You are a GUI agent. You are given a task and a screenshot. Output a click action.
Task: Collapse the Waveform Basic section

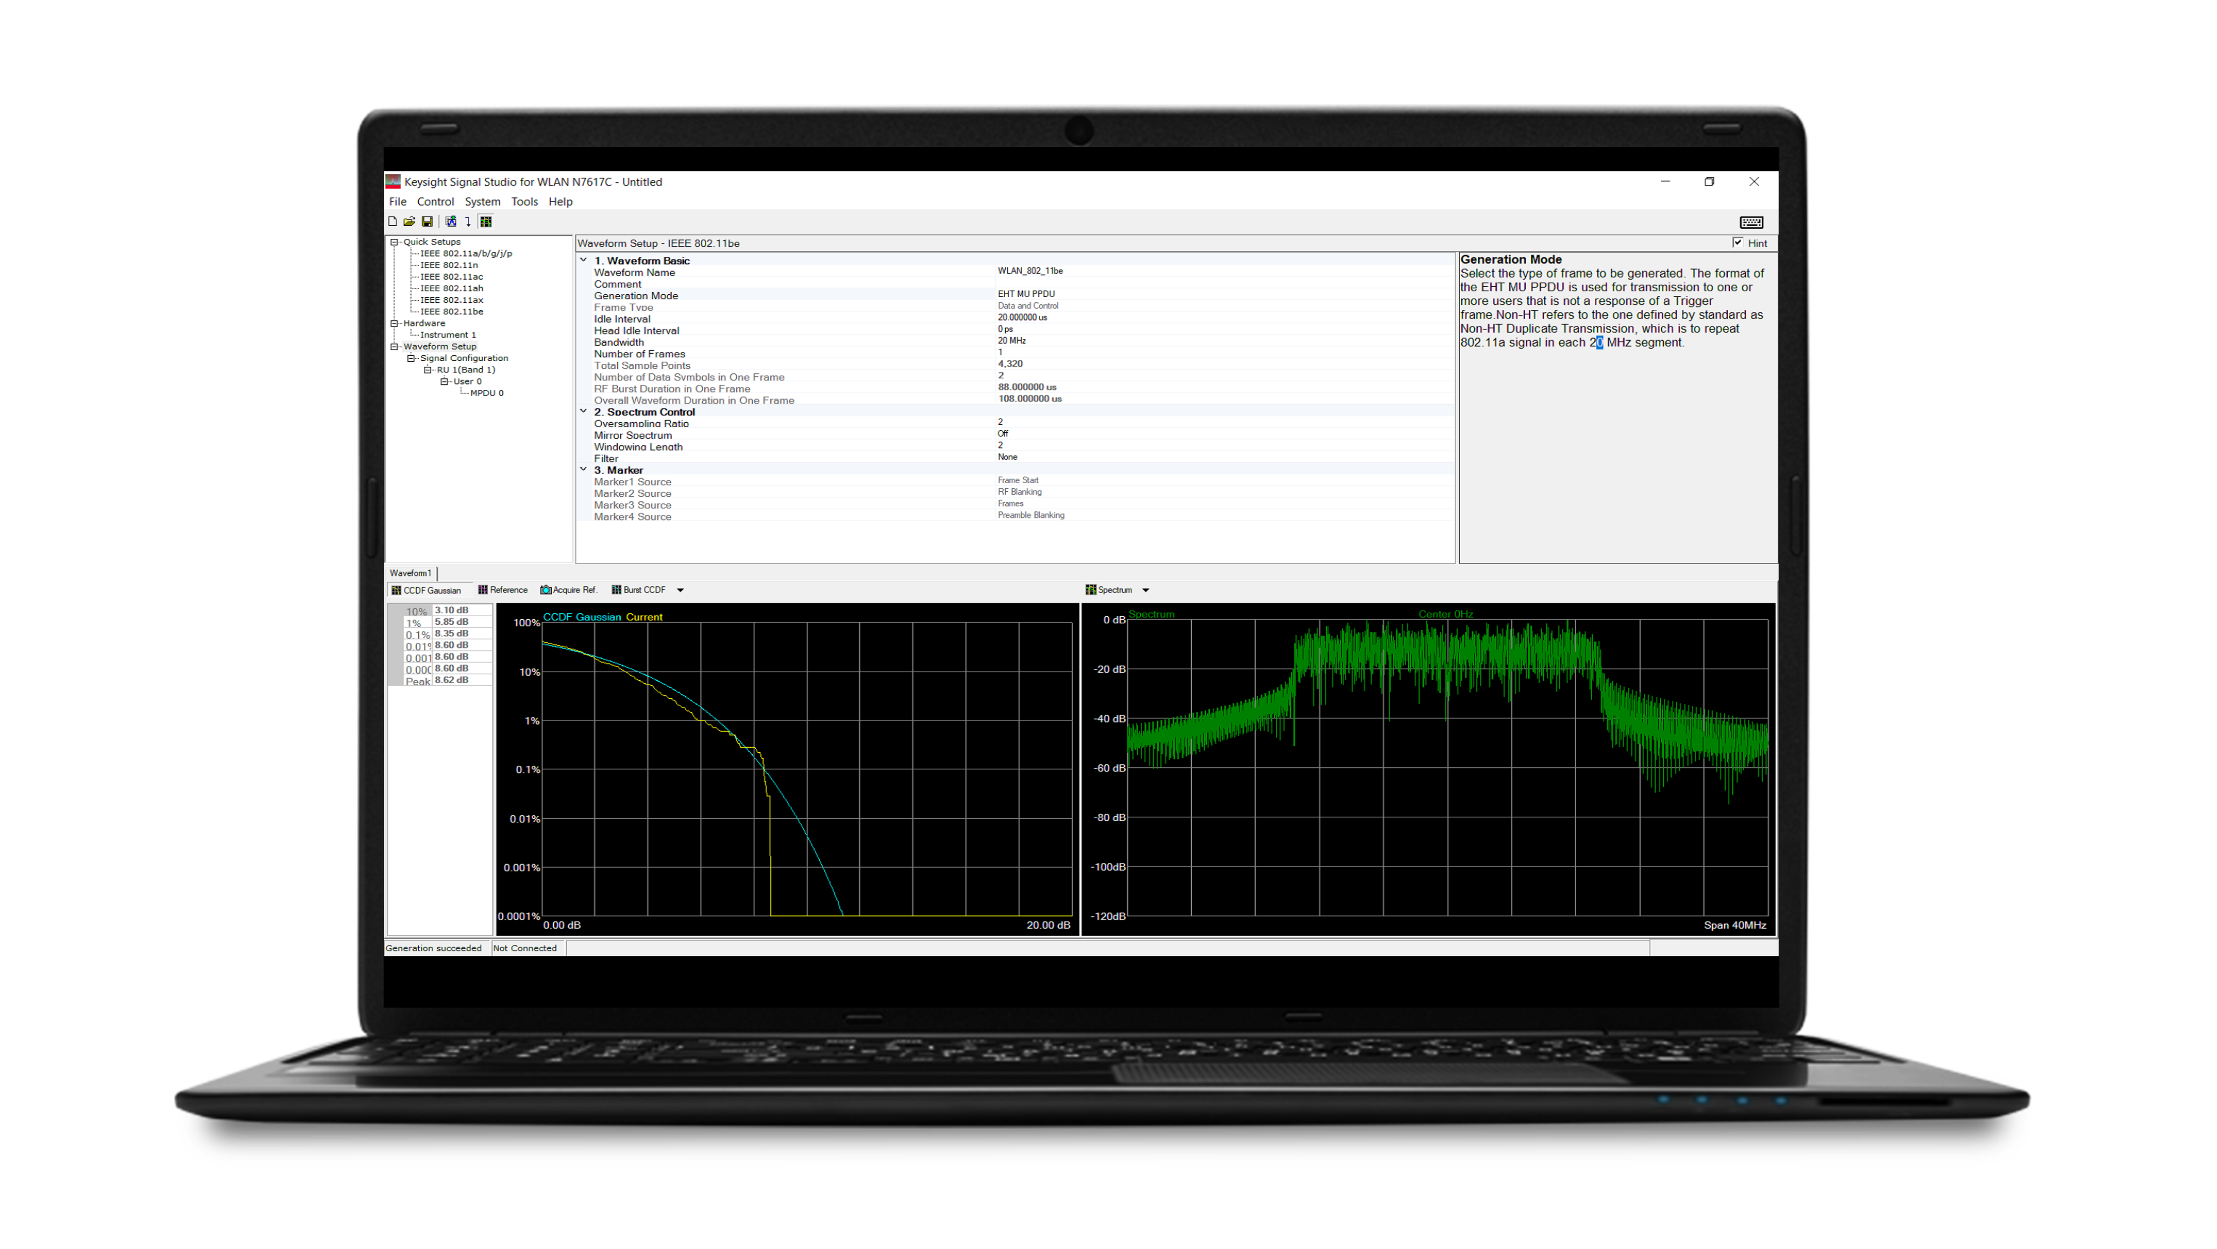point(583,260)
